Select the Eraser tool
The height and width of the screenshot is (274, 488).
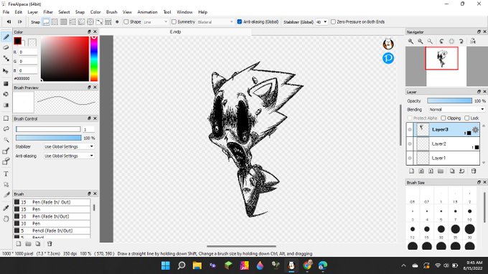tap(6, 47)
